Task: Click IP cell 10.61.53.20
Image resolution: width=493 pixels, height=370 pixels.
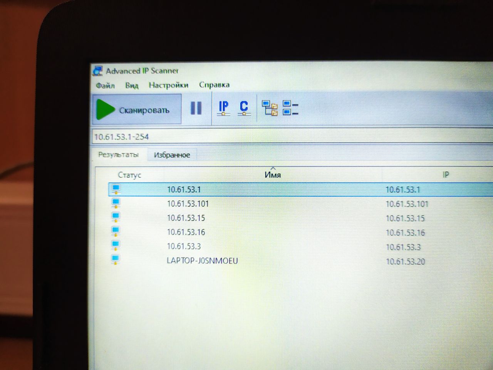Action: click(x=405, y=261)
